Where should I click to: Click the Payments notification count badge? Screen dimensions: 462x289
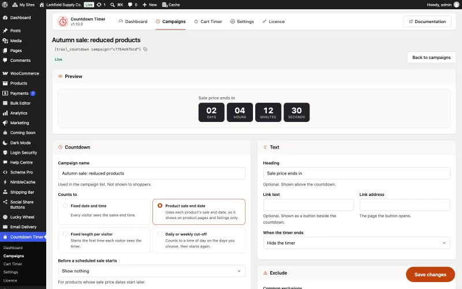[x=33, y=93]
